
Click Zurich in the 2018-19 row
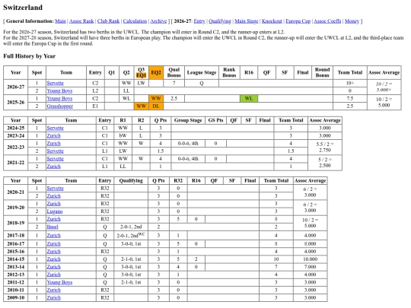[x=54, y=219]
